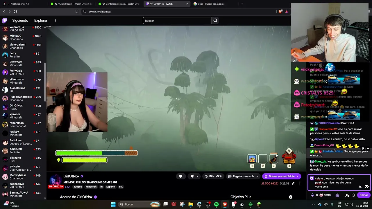Send the chat message with Enviar
The image size is (372, 209).
tap(364, 195)
